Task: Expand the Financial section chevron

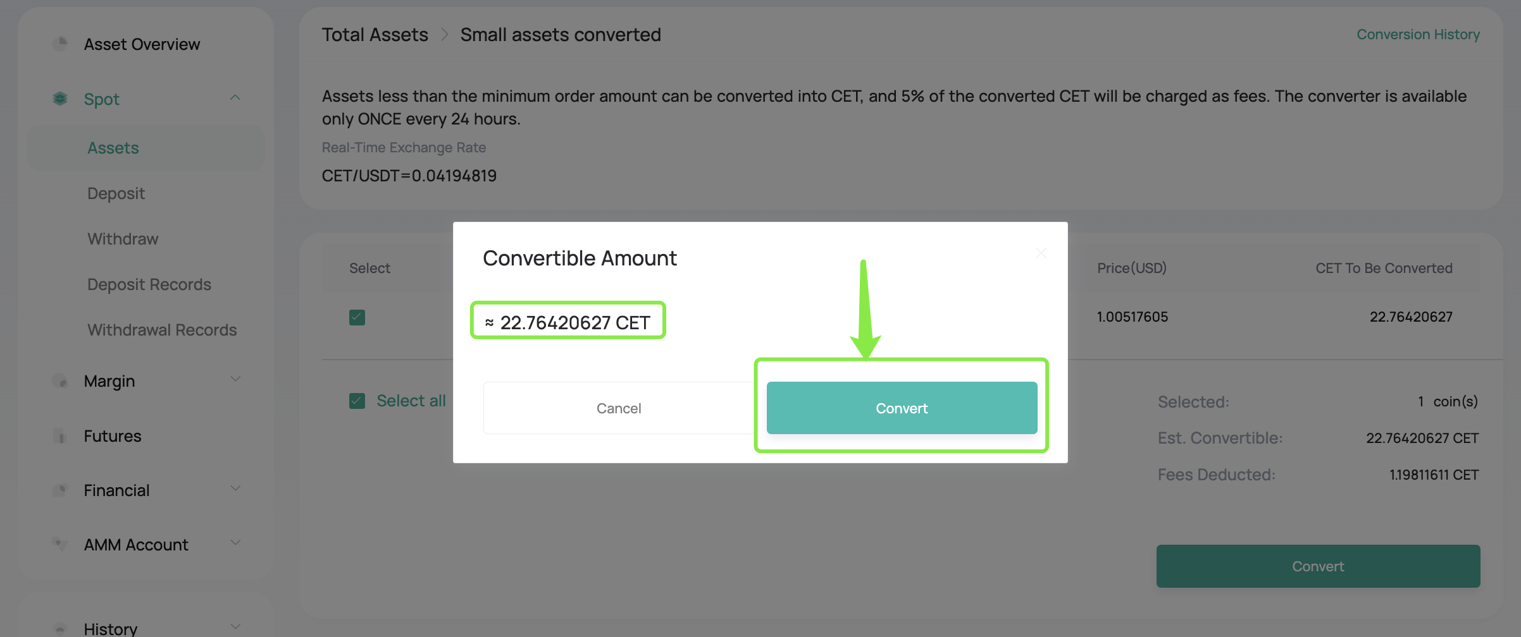Action: coord(235,488)
